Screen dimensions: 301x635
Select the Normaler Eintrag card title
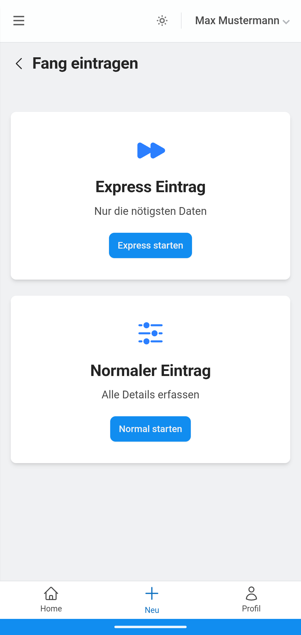(x=150, y=371)
